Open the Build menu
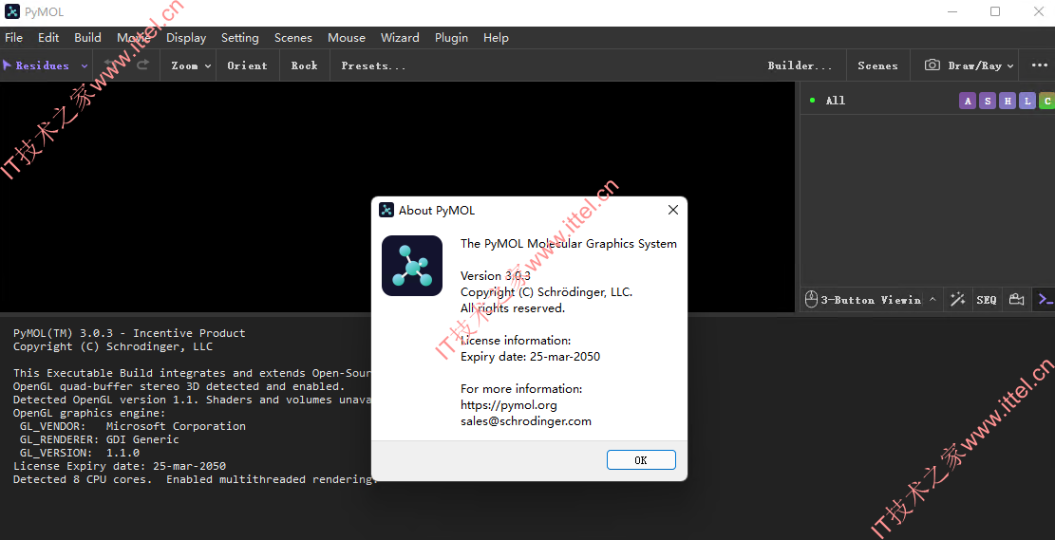1055x540 pixels. (87, 38)
